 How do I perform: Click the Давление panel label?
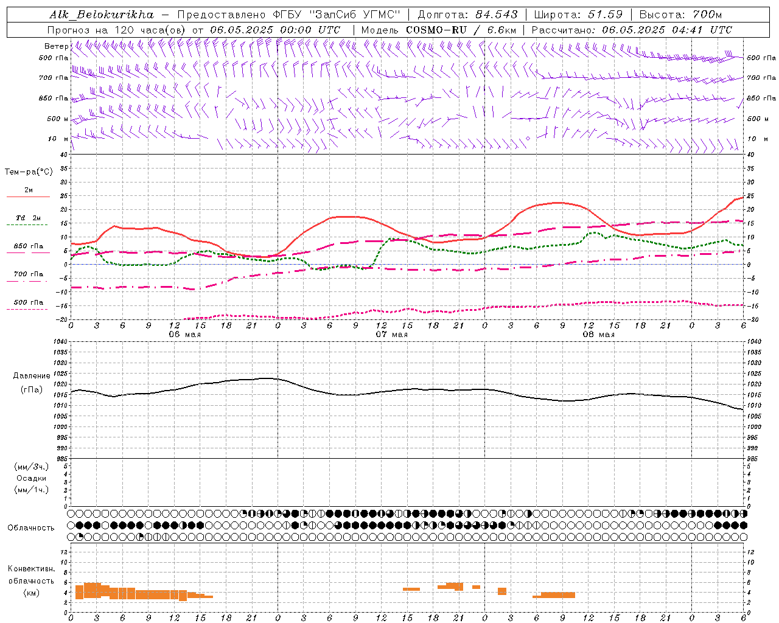32,376
